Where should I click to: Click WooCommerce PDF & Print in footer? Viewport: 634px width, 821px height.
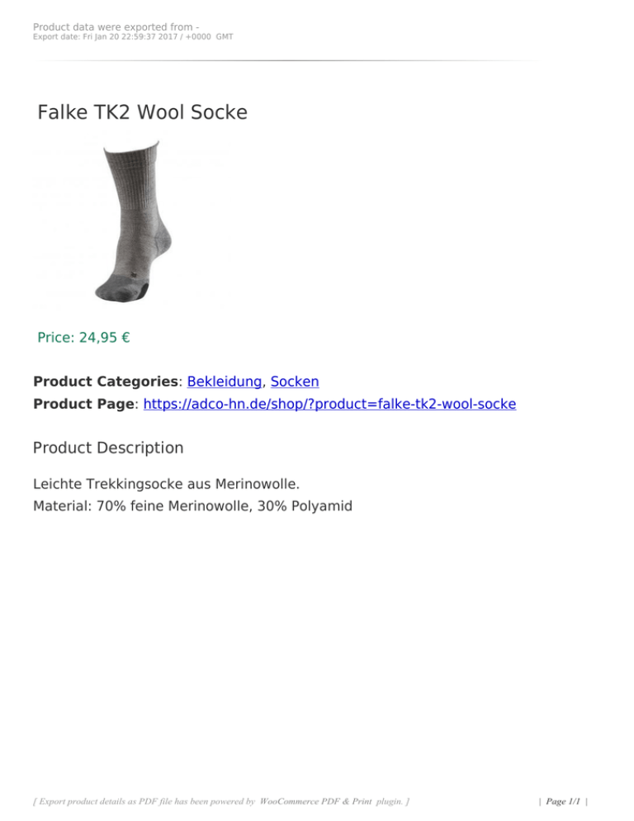tap(315, 801)
